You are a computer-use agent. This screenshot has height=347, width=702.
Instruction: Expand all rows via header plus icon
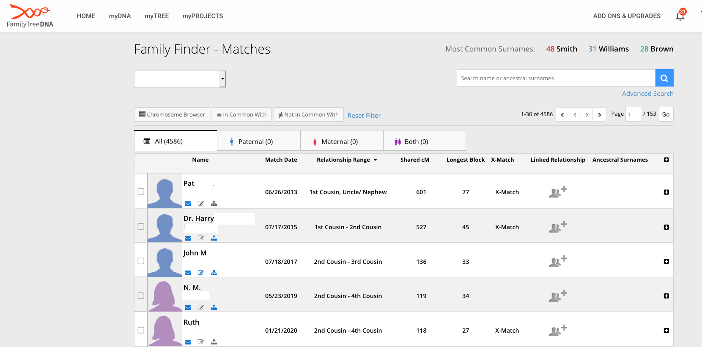(x=666, y=160)
